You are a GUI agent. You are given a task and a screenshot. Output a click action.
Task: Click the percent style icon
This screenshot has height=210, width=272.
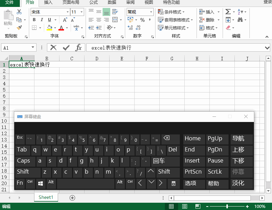(x=142, y=20)
